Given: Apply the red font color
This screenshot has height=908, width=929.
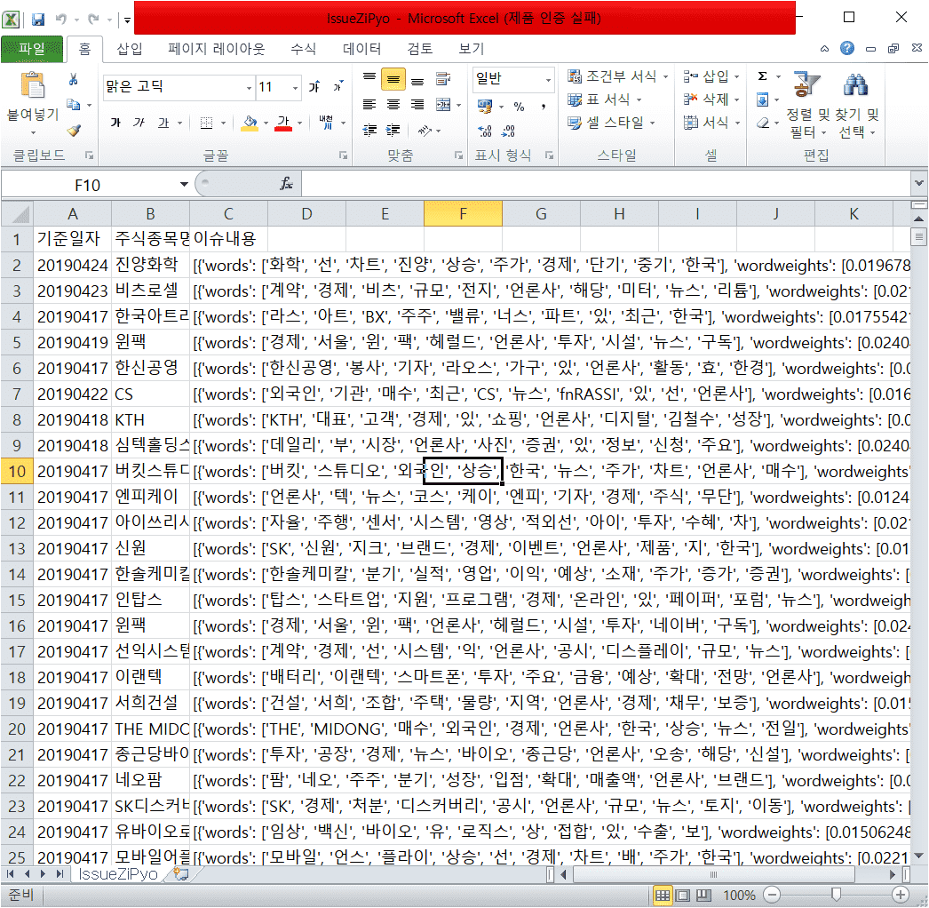Looking at the screenshot, I should click(x=284, y=123).
